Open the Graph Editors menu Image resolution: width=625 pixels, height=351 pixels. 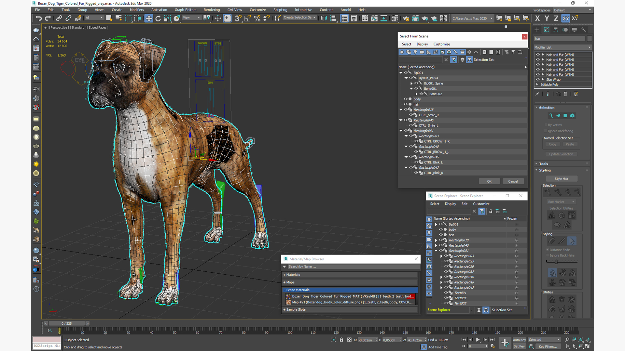click(x=185, y=10)
